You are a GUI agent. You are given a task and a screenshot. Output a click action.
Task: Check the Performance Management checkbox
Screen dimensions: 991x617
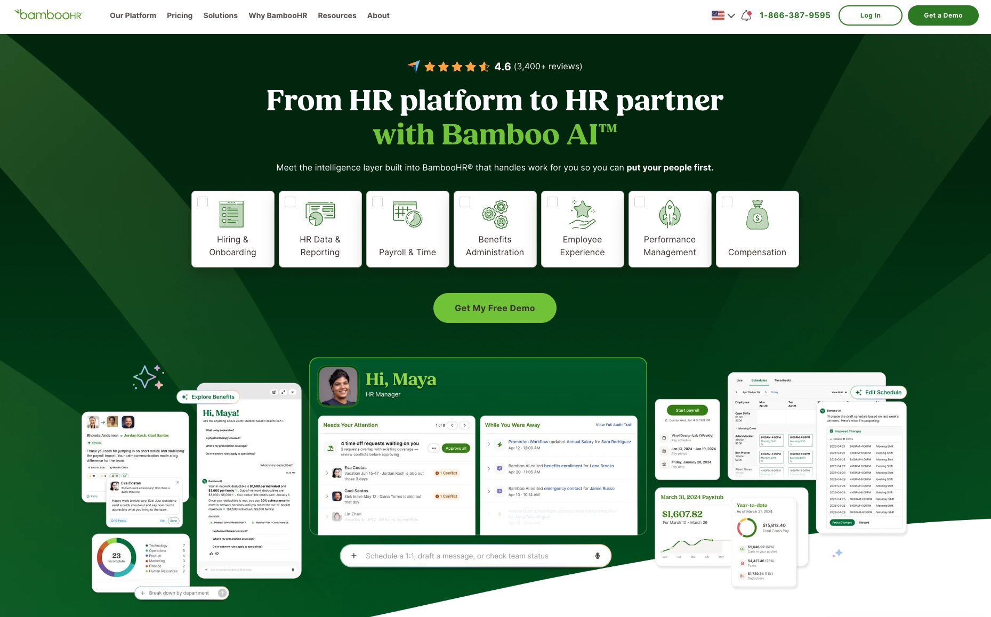pos(640,202)
